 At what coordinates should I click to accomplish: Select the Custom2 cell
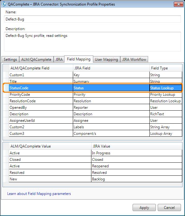pos(41,127)
